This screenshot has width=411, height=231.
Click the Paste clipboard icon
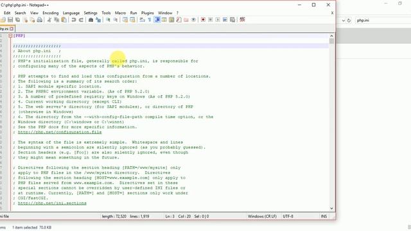(x=64, y=20)
